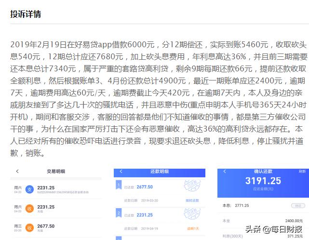Click text line mentioning 还本息总计7340元

pos(158,68)
